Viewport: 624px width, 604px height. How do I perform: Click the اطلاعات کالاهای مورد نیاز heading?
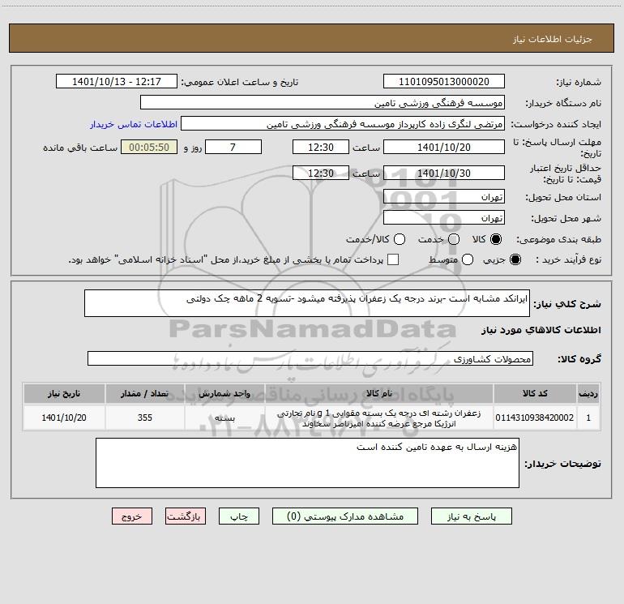point(541,330)
